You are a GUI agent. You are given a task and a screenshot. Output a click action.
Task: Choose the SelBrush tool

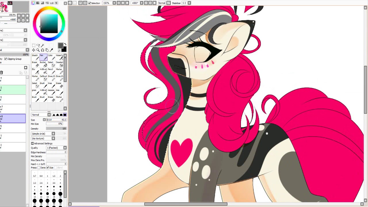pyautogui.click(x=43, y=78)
